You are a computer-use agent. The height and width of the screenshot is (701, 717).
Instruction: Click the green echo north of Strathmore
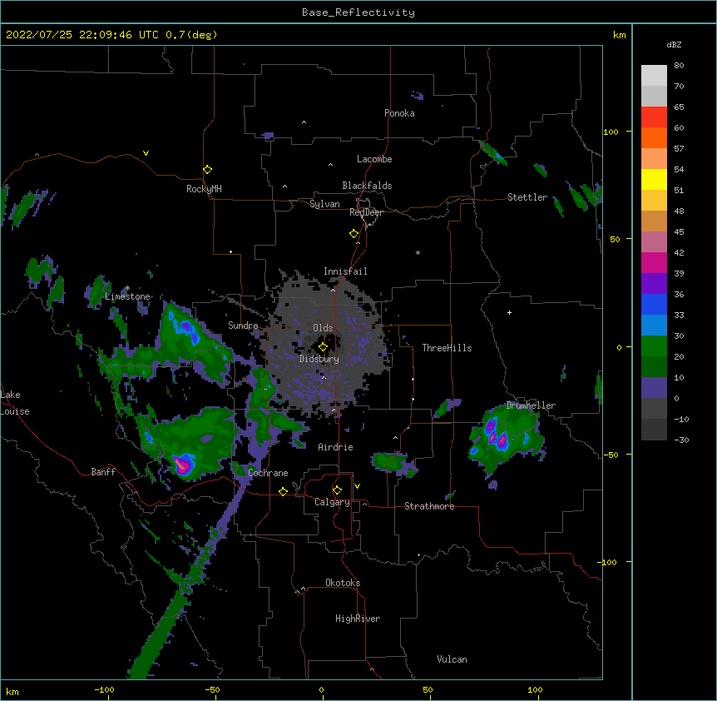(x=391, y=462)
